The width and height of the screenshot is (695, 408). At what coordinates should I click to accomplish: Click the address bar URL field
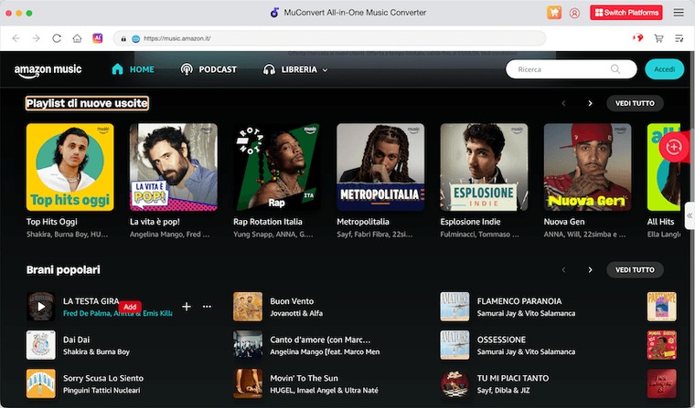[330, 38]
